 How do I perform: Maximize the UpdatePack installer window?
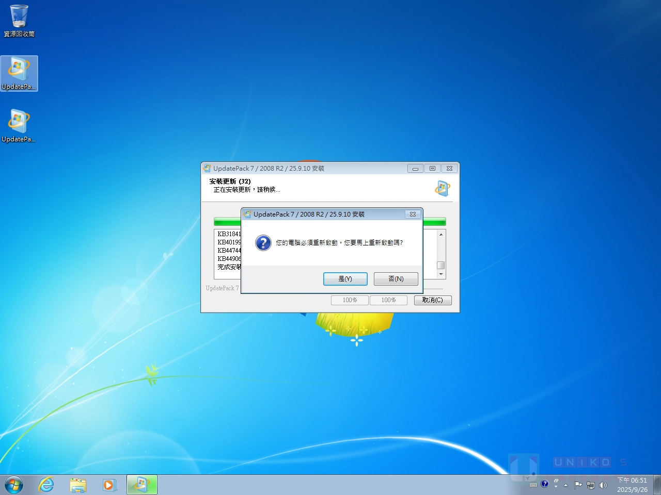point(432,169)
